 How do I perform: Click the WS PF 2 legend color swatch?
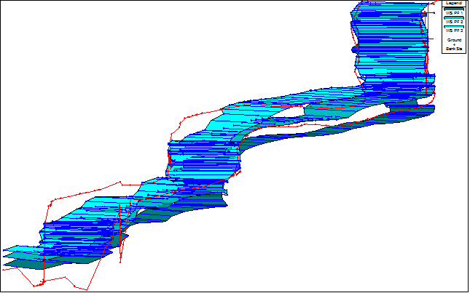(453, 17)
